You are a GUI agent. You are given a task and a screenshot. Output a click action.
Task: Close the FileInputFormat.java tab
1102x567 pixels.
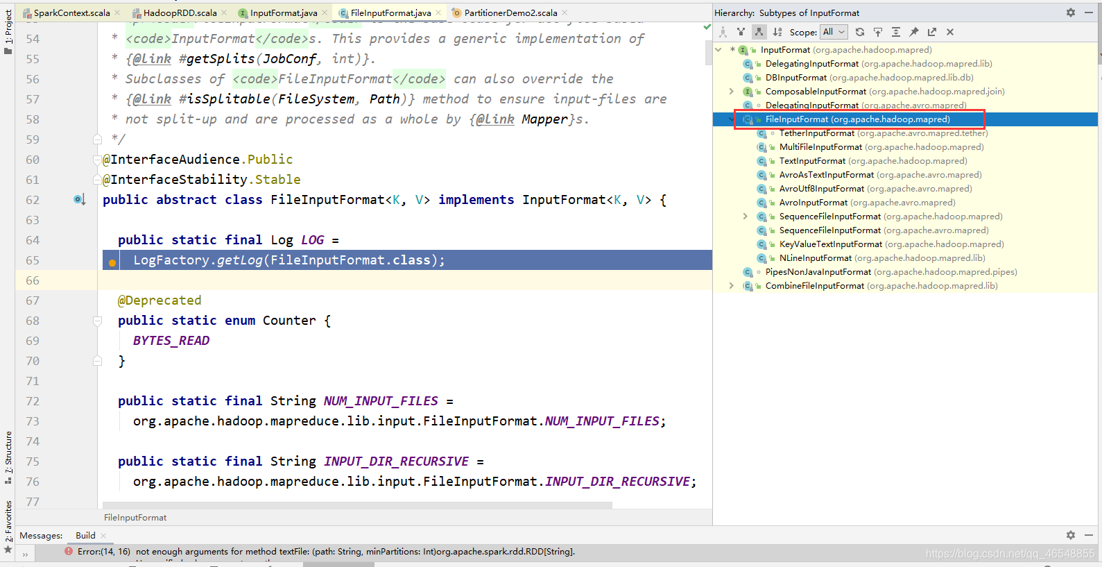pyautogui.click(x=438, y=12)
